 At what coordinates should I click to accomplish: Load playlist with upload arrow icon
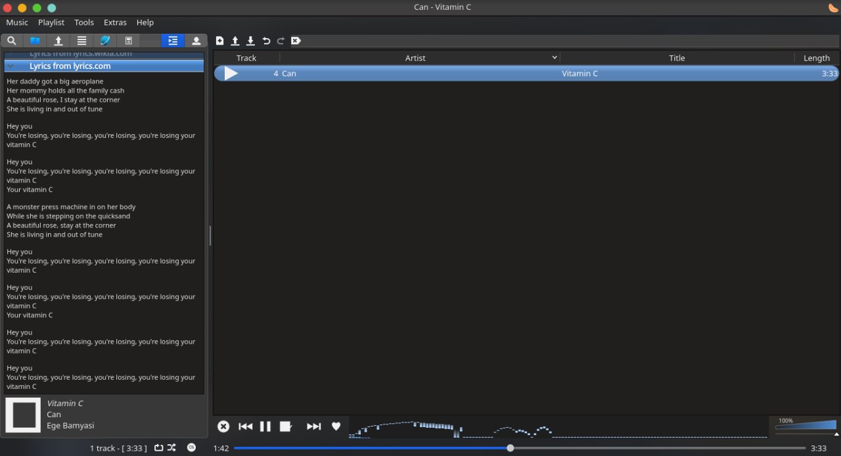235,41
